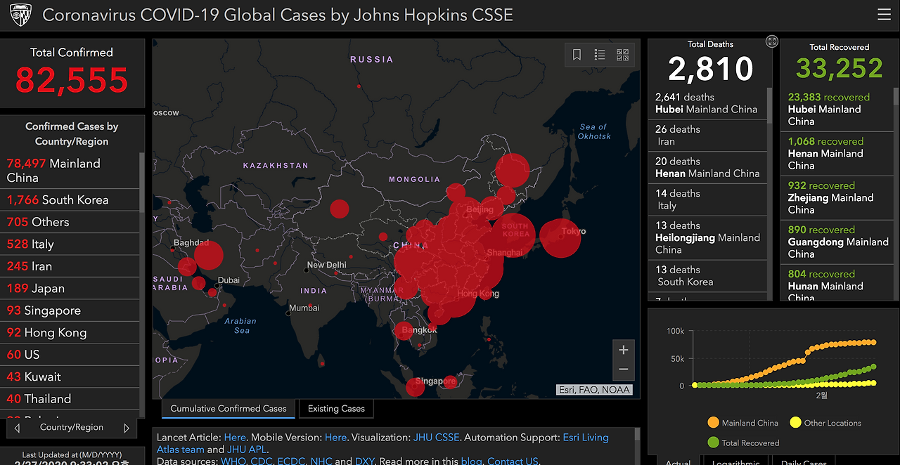Viewport: 900px width, 465px height.
Task: Select South Korea in confirmed cases list
Action: tap(70, 200)
